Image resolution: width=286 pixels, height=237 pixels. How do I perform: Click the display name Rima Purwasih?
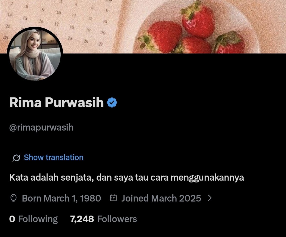click(x=57, y=102)
